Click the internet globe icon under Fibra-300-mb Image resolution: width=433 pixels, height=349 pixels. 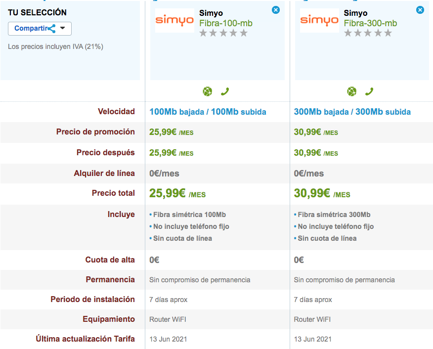[352, 91]
